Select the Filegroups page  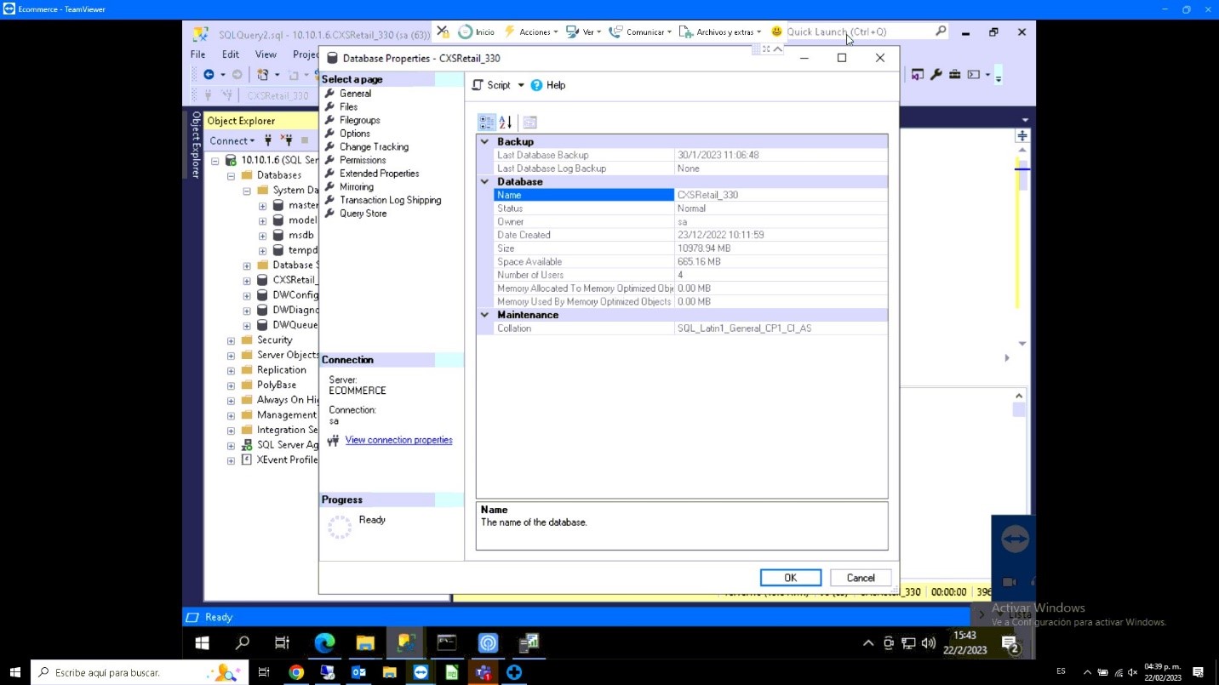360,120
